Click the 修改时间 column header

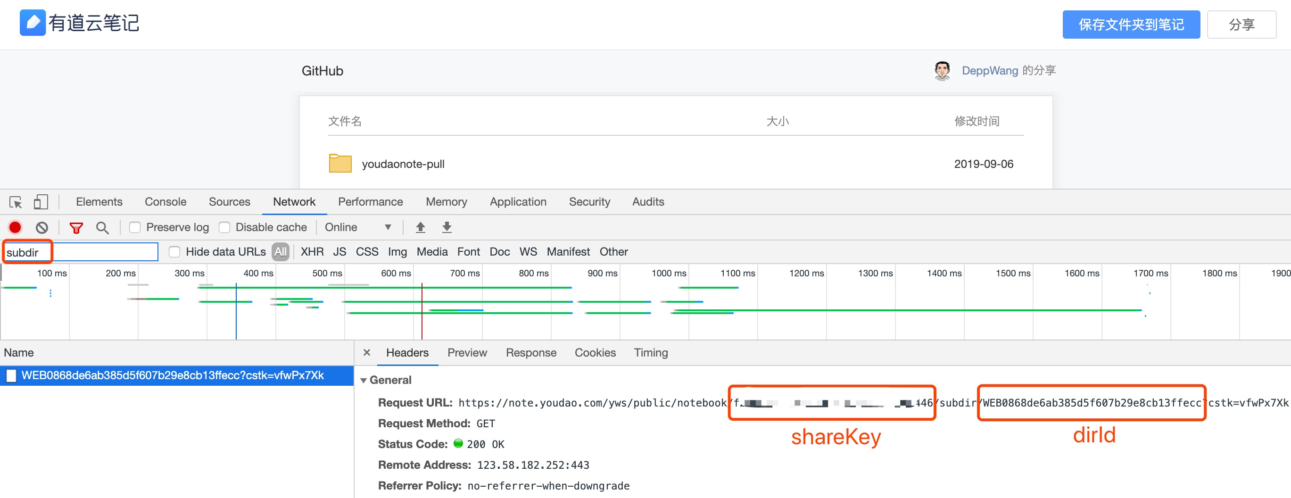977,121
